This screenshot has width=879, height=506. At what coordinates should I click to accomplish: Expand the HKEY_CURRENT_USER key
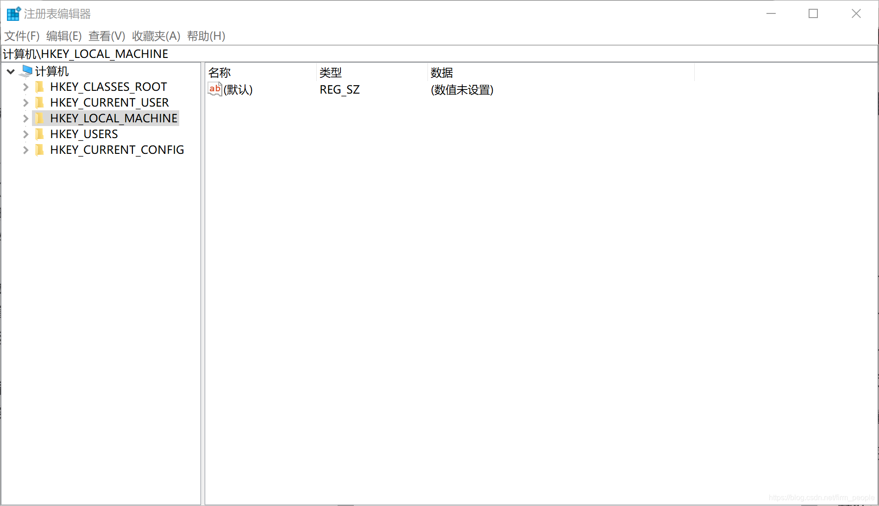pyautogui.click(x=26, y=102)
